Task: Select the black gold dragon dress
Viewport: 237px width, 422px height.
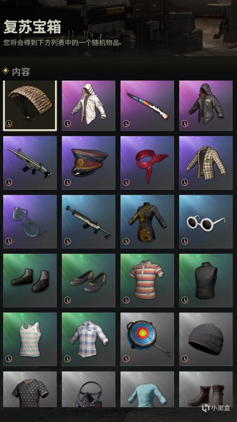Action: [x=147, y=222]
